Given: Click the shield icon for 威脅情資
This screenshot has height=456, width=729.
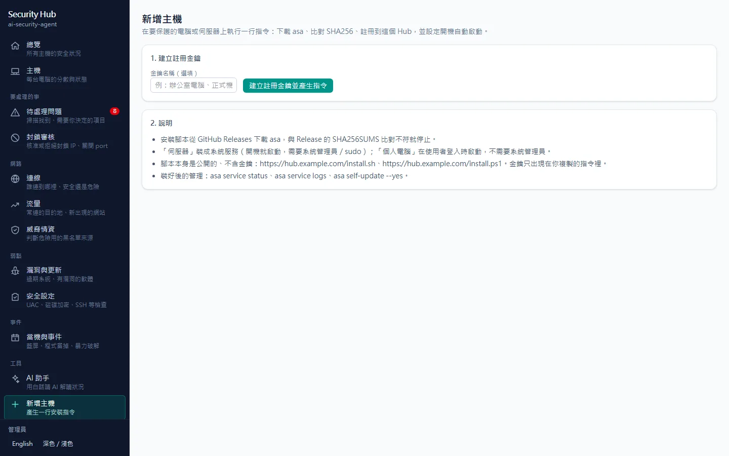Looking at the screenshot, I should point(15,230).
